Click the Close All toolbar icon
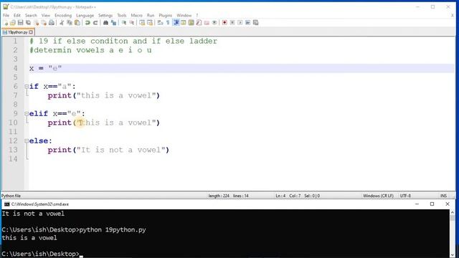This screenshot has width=459, height=258. (44, 23)
